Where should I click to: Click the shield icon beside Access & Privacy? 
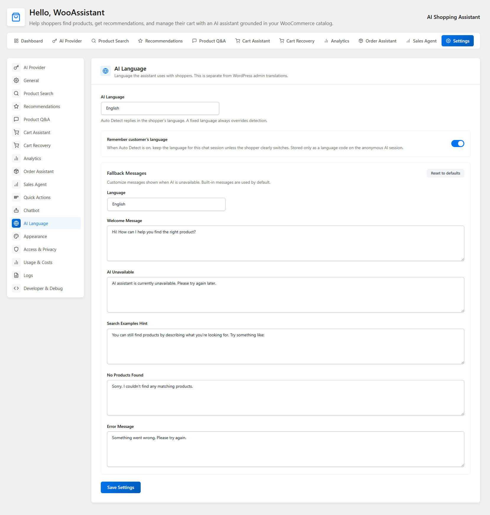coord(16,249)
